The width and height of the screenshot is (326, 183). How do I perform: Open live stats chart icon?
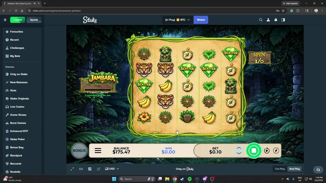point(90,169)
